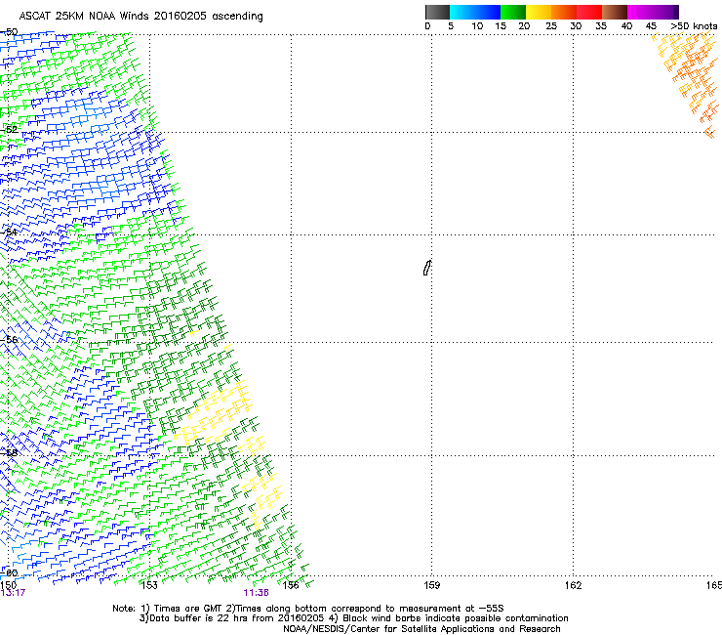Click the '162' longitude label
Screen dimensions: 722x635
pyautogui.click(x=573, y=585)
